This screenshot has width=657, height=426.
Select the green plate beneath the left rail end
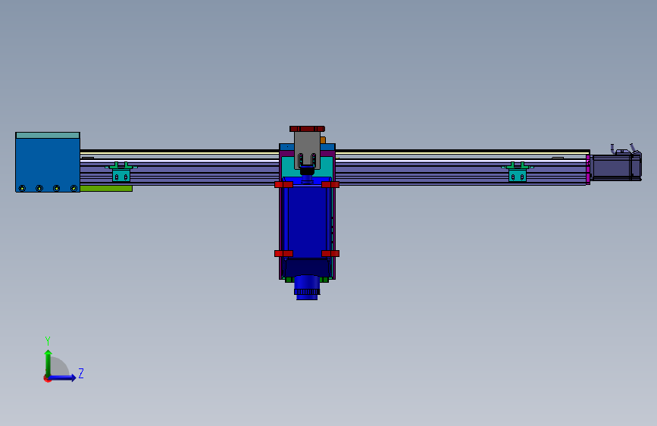coord(106,189)
